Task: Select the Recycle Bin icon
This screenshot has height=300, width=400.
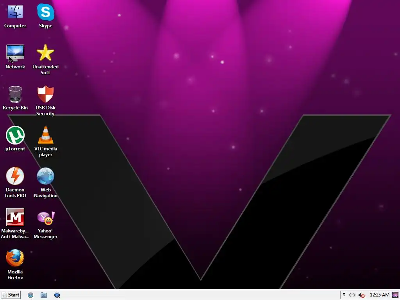Action: [15, 94]
